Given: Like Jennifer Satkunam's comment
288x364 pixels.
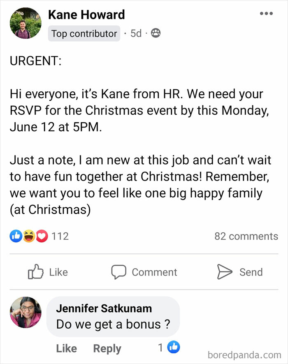Looking at the screenshot, I should (67, 348).
